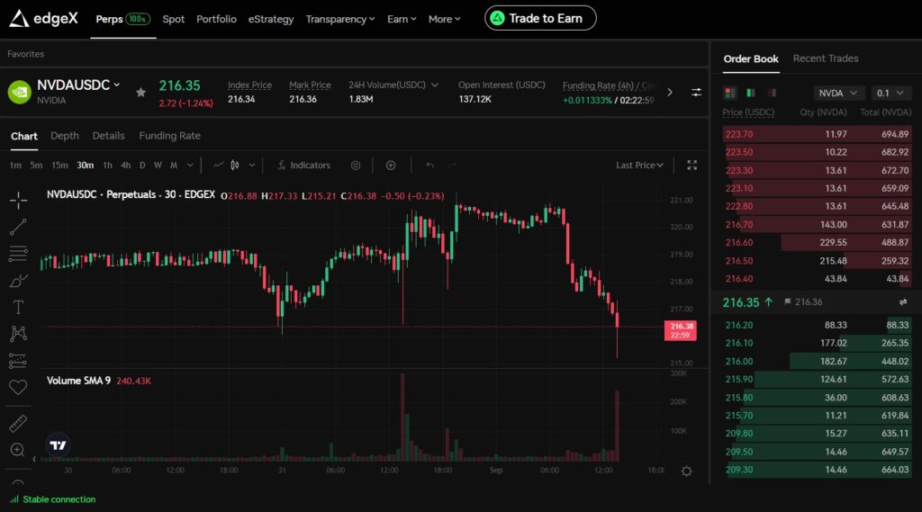
Task: Switch to the Funding Rate tab
Action: (x=170, y=136)
